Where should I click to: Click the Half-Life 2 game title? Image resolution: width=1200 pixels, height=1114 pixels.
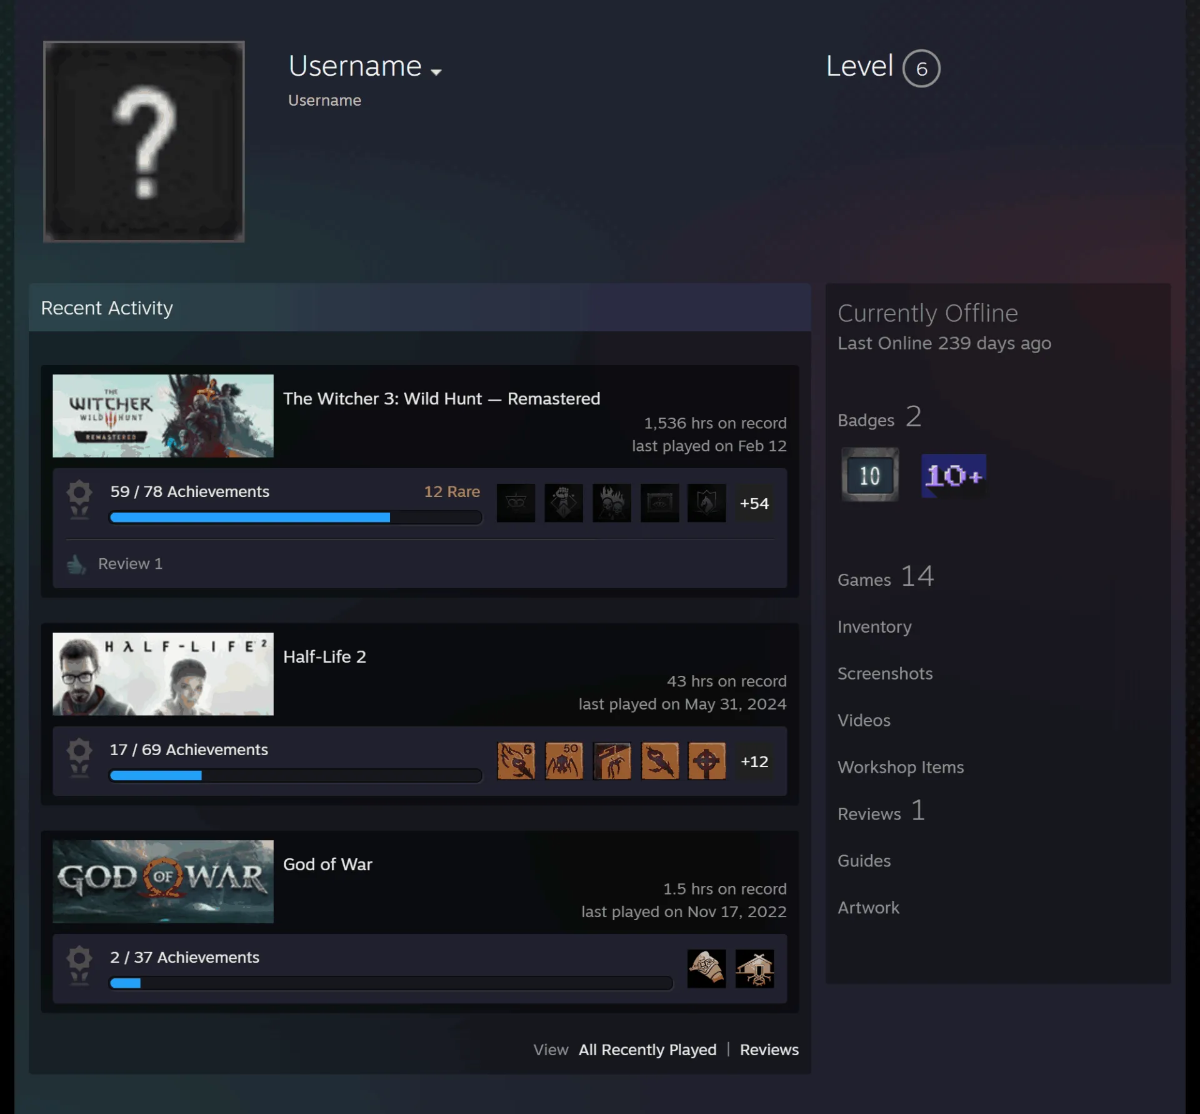click(x=324, y=656)
